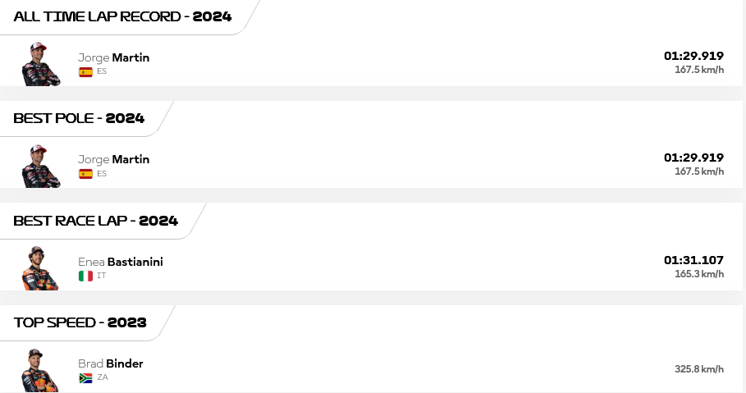Click the 325.8 km/h top speed value
Viewport: 746px width, 393px height.
click(x=699, y=368)
